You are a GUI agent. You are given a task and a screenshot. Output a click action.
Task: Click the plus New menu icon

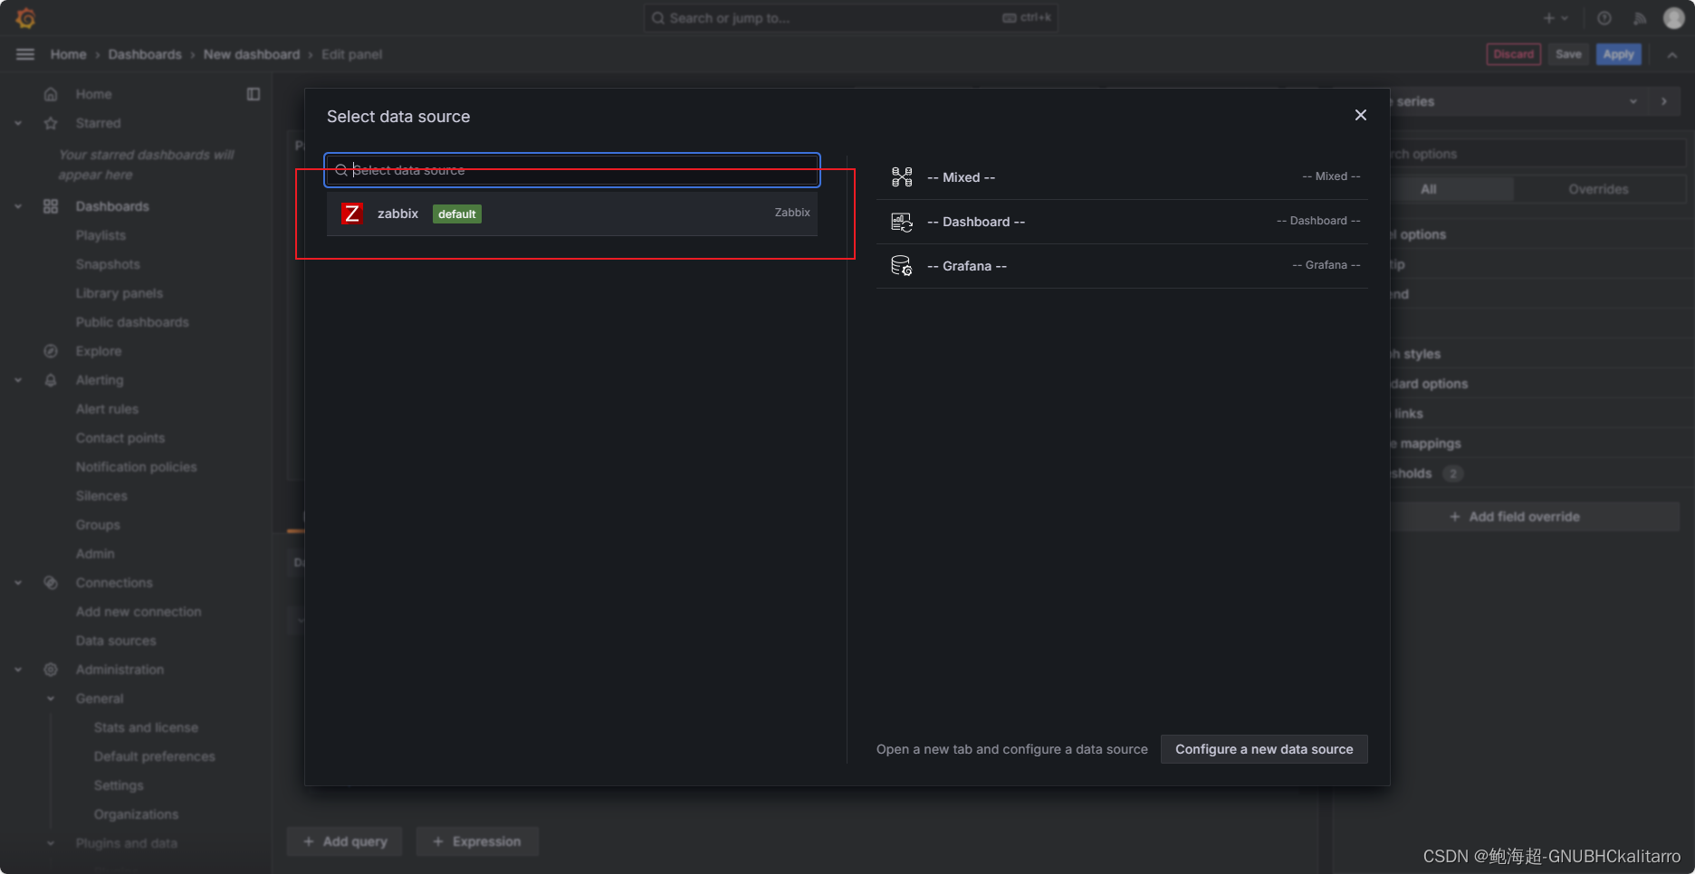[x=1555, y=18]
